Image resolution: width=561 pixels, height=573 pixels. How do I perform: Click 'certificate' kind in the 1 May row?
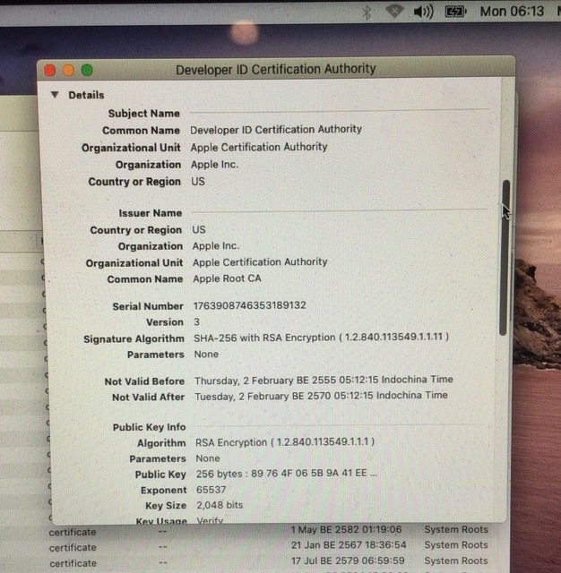[x=73, y=533]
